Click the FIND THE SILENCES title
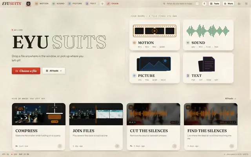 click(207, 131)
